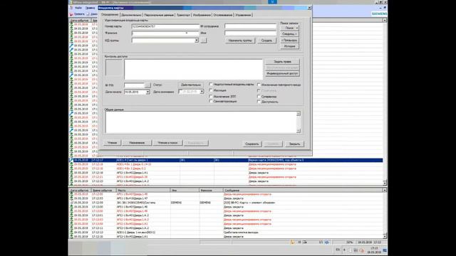Screen dimensions: 456x256
Task: Open the Файл menu in main window
Action: pos(78,8)
